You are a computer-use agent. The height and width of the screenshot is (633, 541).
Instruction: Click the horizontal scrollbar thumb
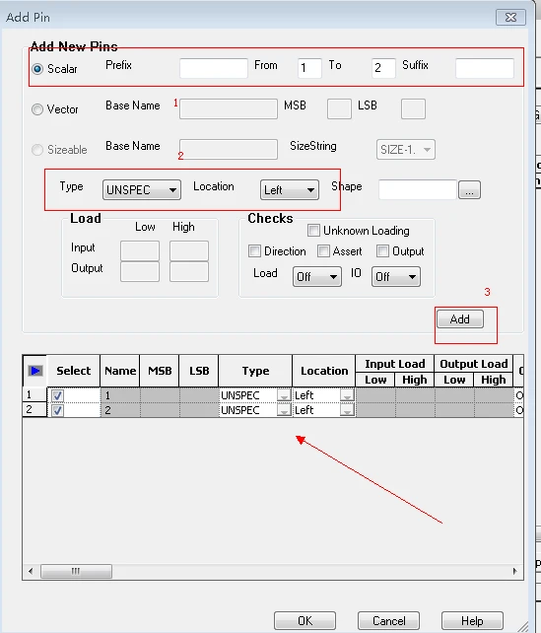pos(76,571)
